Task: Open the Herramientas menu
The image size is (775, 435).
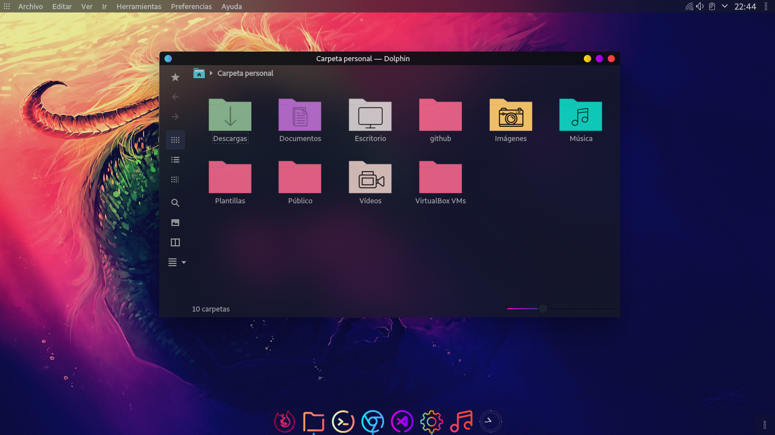Action: coord(139,6)
